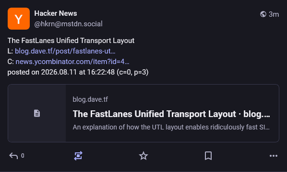
Task: Open the blog.dave.tf/post/fastlanes-ut… link
Action: tap(65, 51)
